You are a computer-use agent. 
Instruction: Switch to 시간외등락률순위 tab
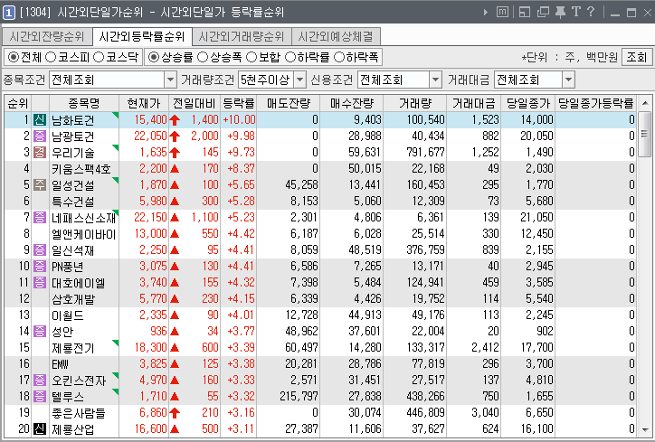(x=142, y=37)
